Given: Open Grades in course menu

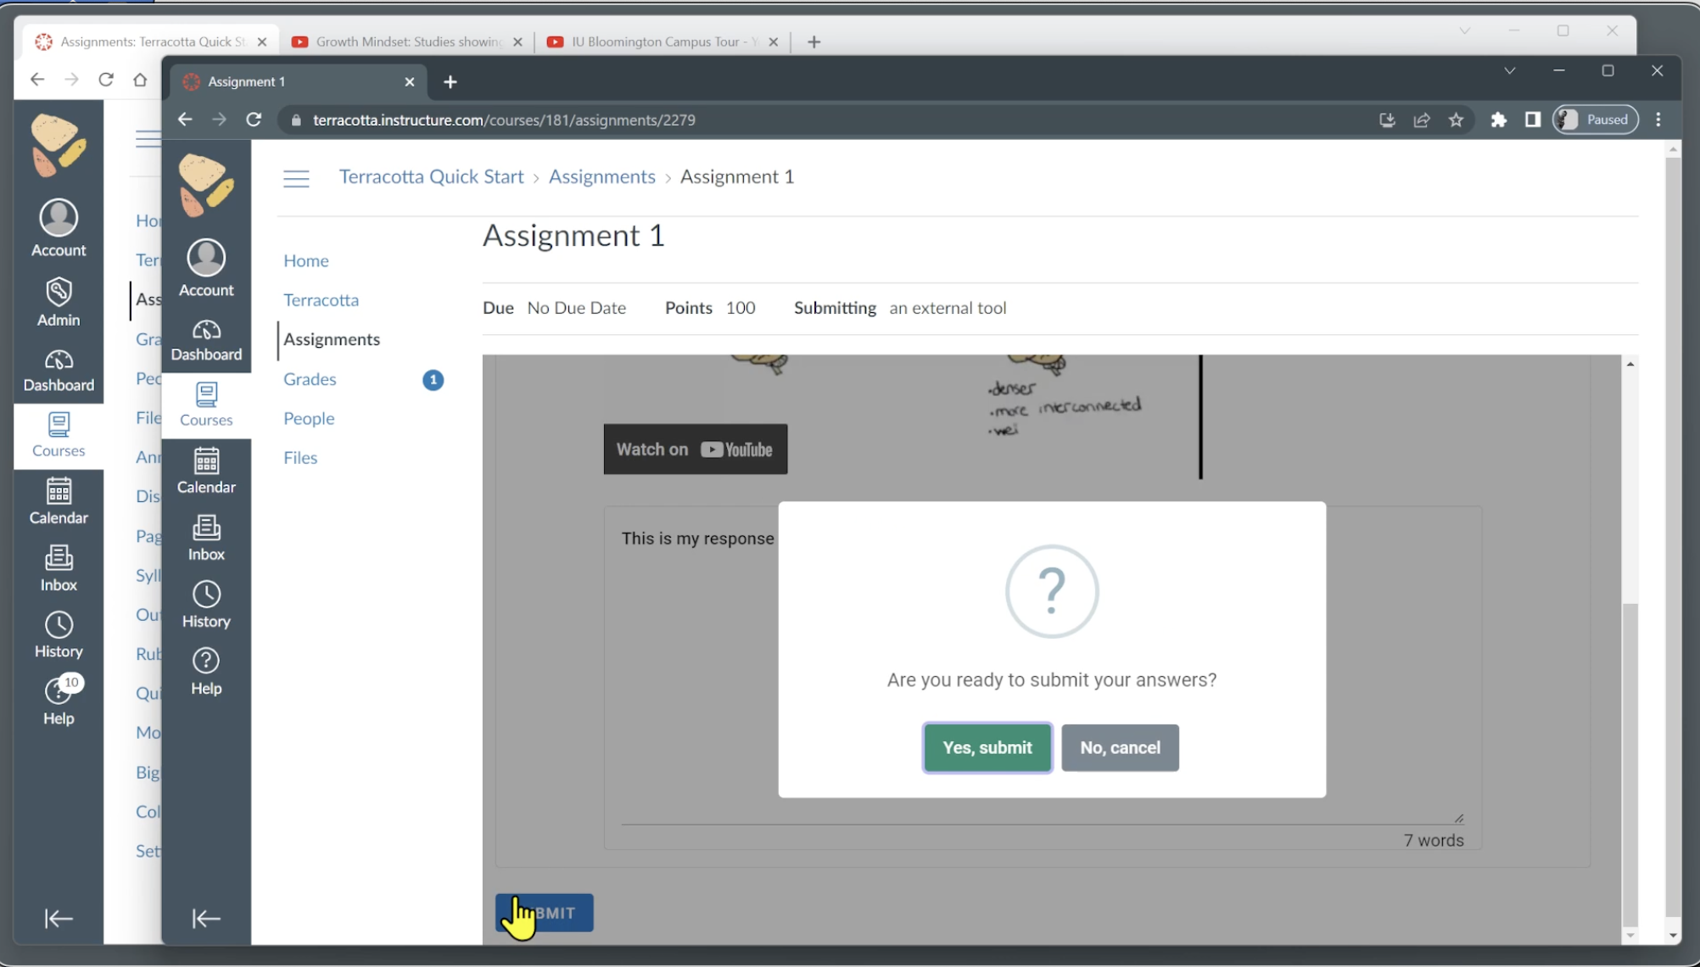Looking at the screenshot, I should coord(310,379).
